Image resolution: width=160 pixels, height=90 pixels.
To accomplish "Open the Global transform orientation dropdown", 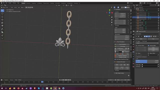I will [x=59, y=5].
